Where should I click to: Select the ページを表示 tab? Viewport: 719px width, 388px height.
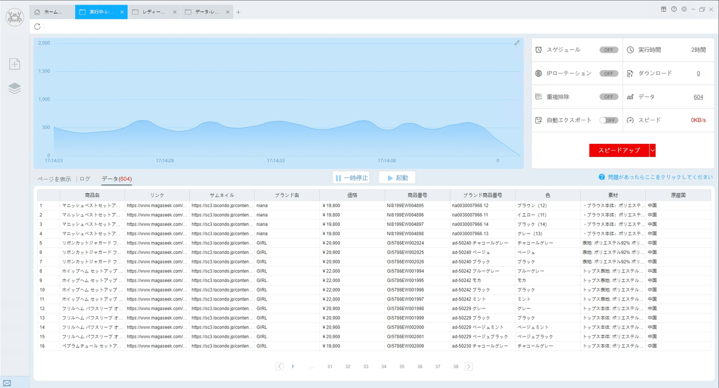coord(55,178)
